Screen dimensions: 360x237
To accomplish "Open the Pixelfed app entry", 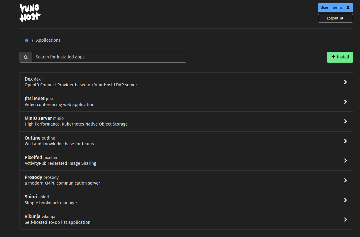I will pyautogui.click(x=186, y=161).
